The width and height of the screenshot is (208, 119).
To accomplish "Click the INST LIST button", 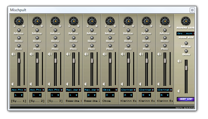I will (186, 99).
